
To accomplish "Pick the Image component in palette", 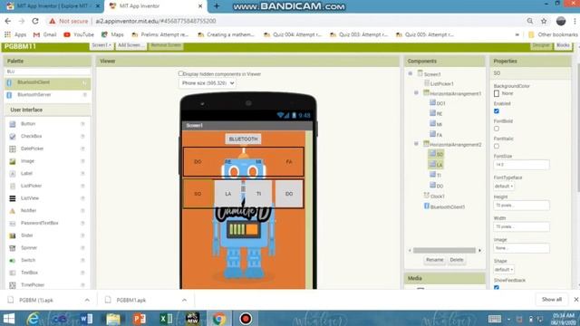I will point(27,161).
